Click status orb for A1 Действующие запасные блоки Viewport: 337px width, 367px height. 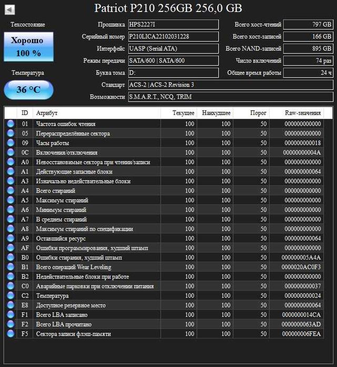point(11,171)
